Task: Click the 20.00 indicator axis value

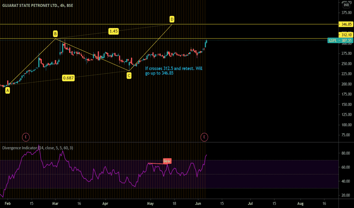Action: click(x=346, y=195)
